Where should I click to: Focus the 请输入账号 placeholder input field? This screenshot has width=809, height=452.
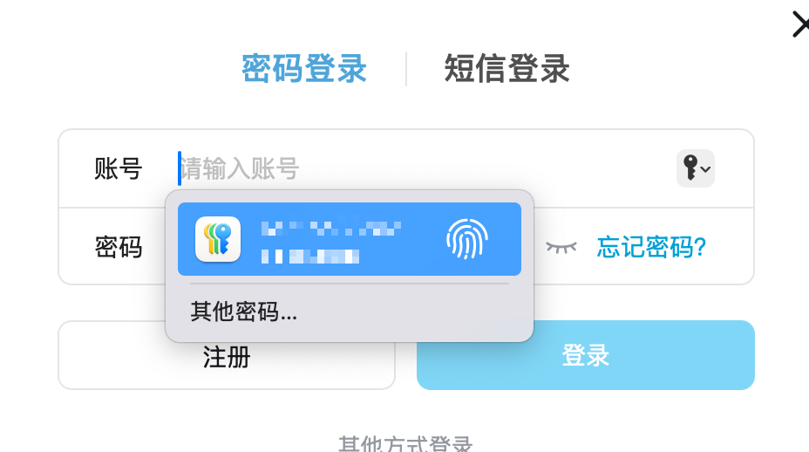point(423,168)
